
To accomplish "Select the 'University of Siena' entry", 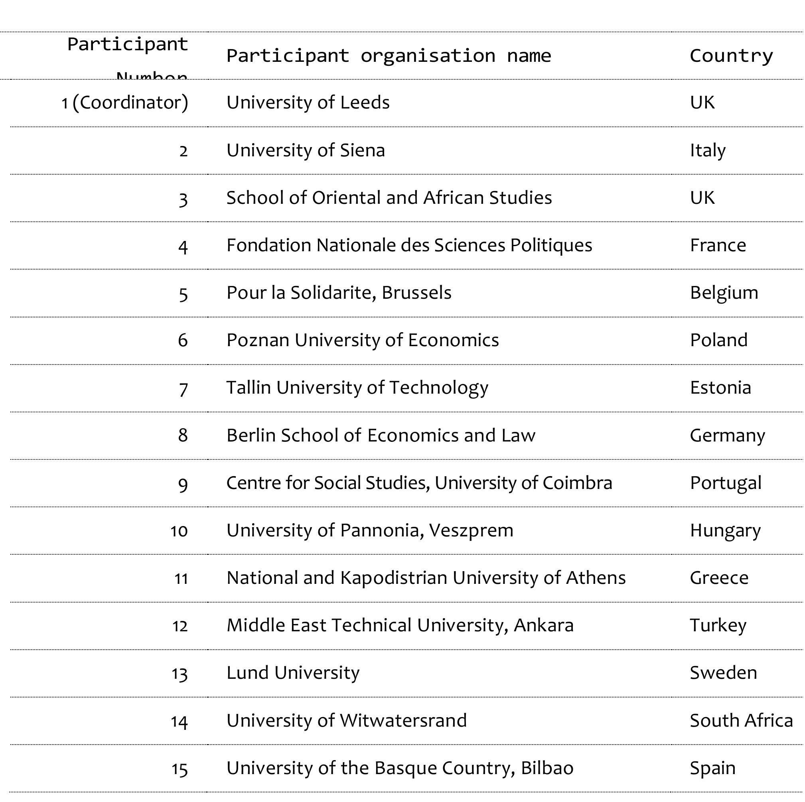I will (306, 150).
